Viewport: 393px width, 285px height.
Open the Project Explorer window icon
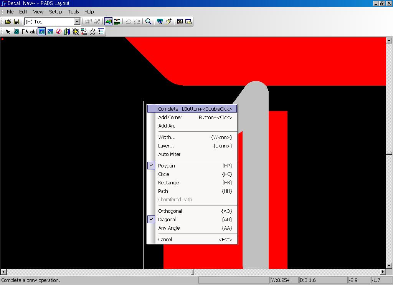188,22
